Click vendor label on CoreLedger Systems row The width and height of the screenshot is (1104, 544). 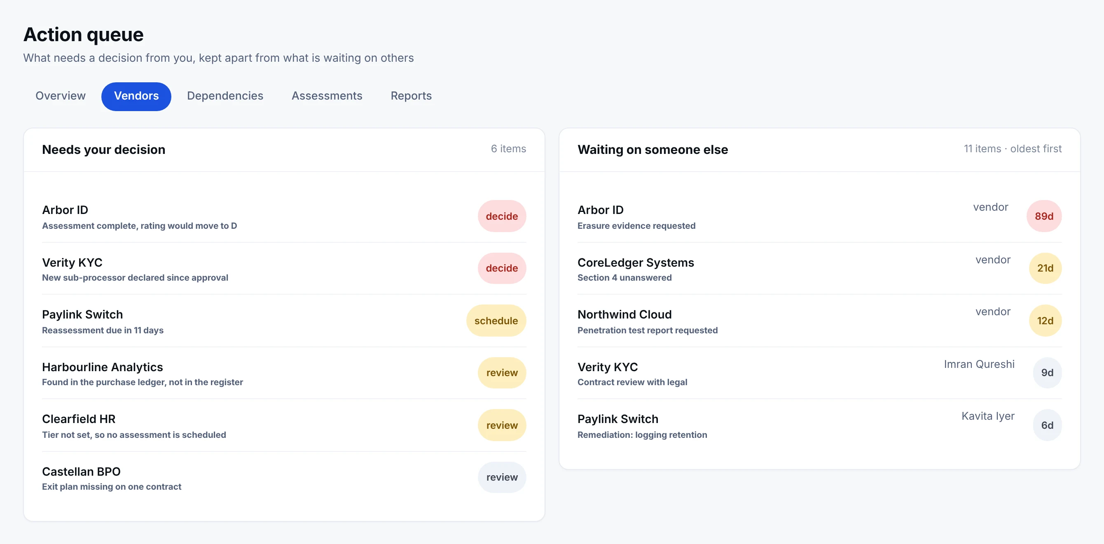click(993, 260)
